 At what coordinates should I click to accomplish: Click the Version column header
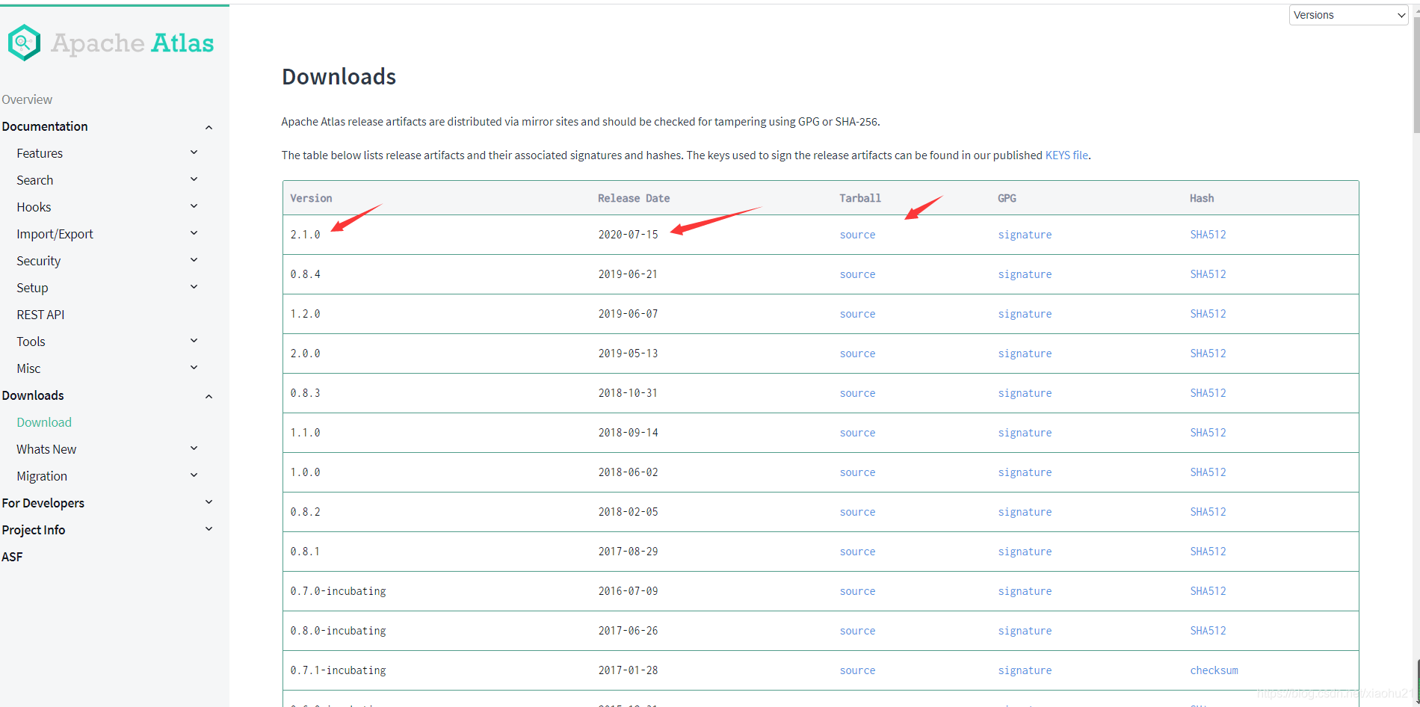coord(311,198)
